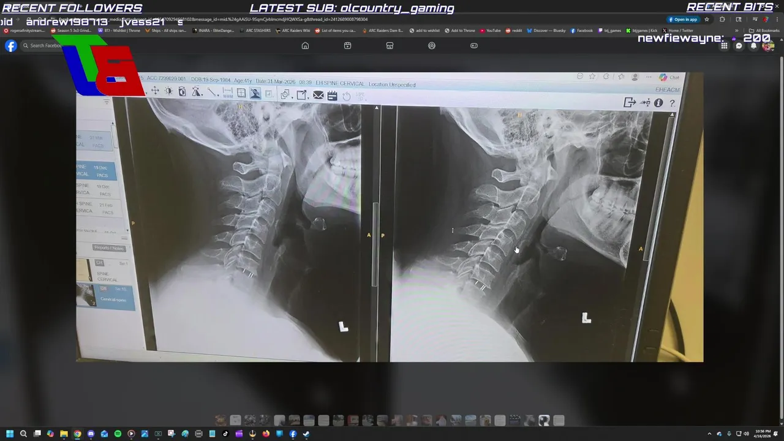Select the Cervical spine thumbnail in viewer sidebar

(x=105, y=296)
